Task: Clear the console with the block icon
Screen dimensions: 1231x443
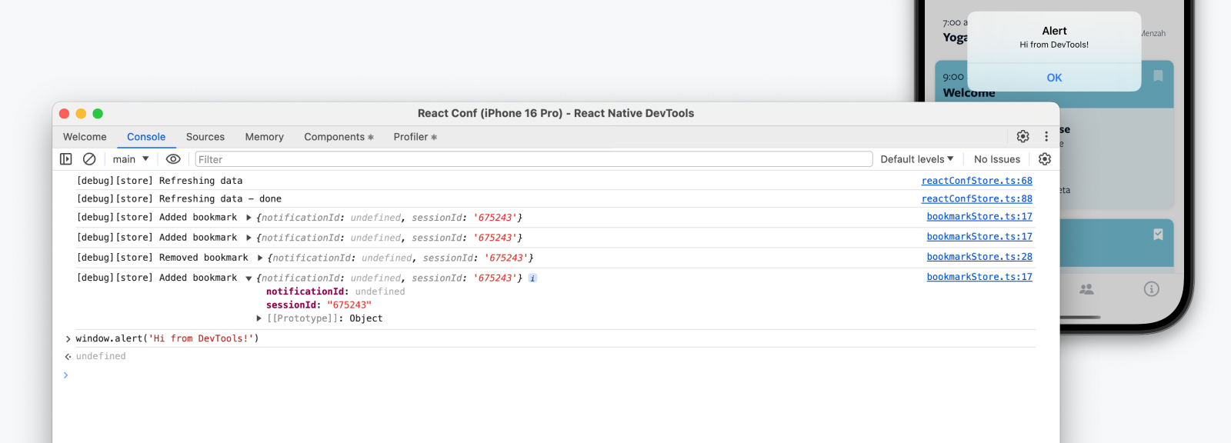Action: tap(89, 159)
